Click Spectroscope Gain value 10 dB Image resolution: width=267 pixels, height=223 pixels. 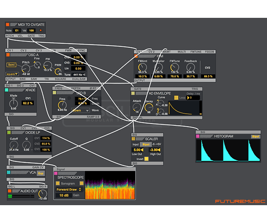tap(64, 195)
